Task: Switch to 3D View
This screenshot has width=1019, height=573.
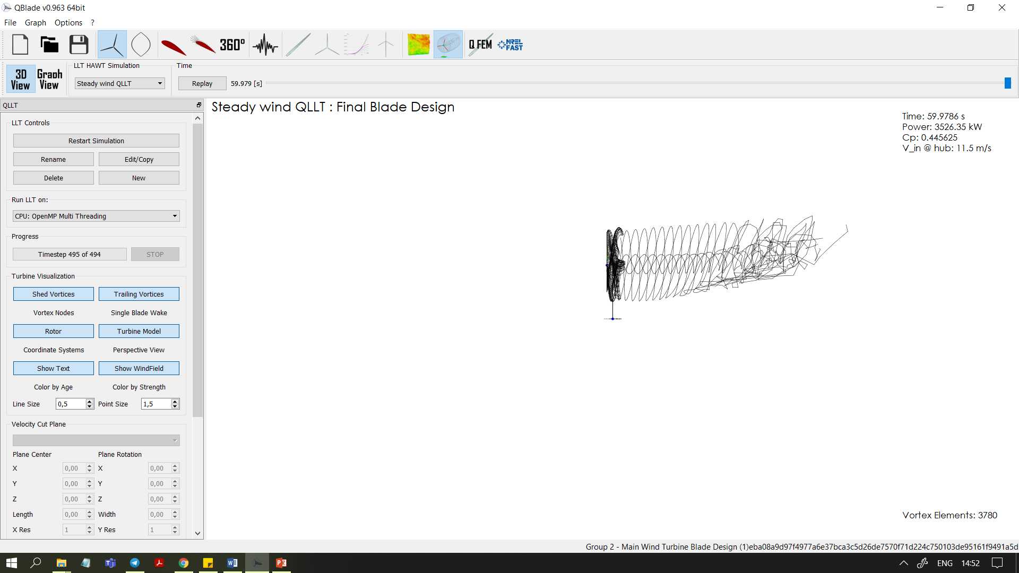Action: click(21, 79)
